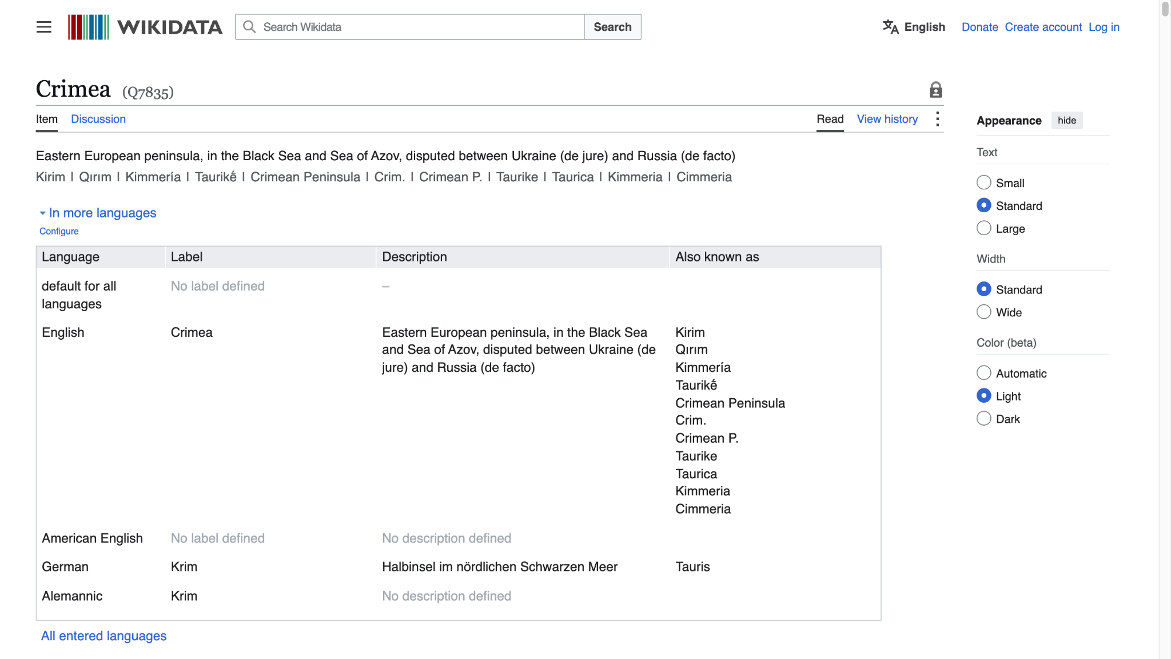
Task: Select Automatic color mode
Action: pos(983,373)
